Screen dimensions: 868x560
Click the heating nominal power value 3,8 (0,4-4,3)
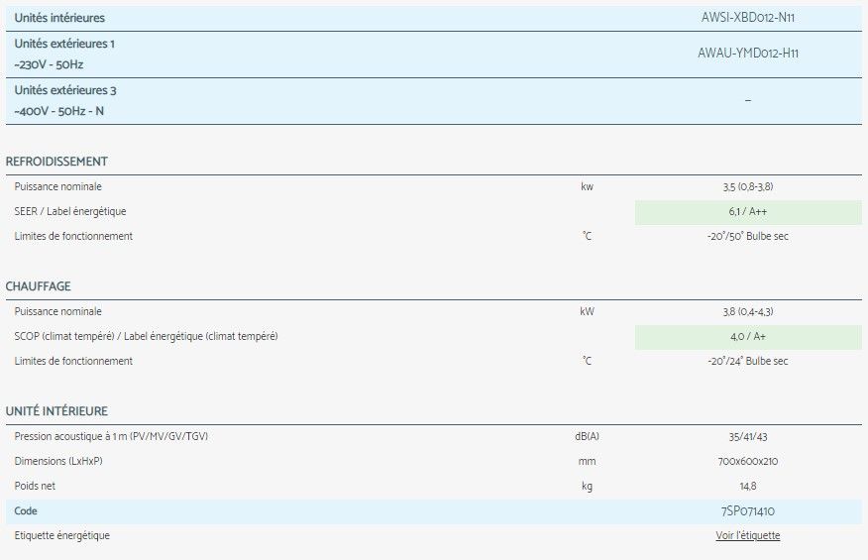pos(747,311)
